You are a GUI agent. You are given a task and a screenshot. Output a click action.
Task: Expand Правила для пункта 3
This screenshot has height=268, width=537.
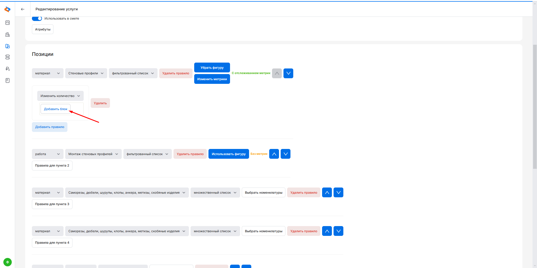click(x=52, y=204)
